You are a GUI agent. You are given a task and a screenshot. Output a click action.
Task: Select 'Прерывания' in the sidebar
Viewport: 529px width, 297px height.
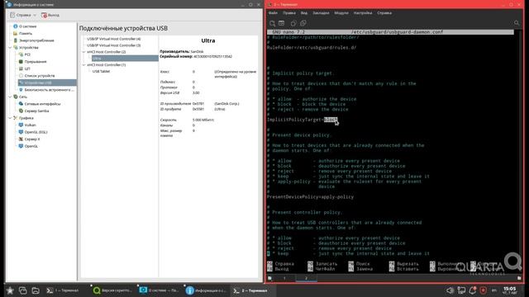(36, 62)
